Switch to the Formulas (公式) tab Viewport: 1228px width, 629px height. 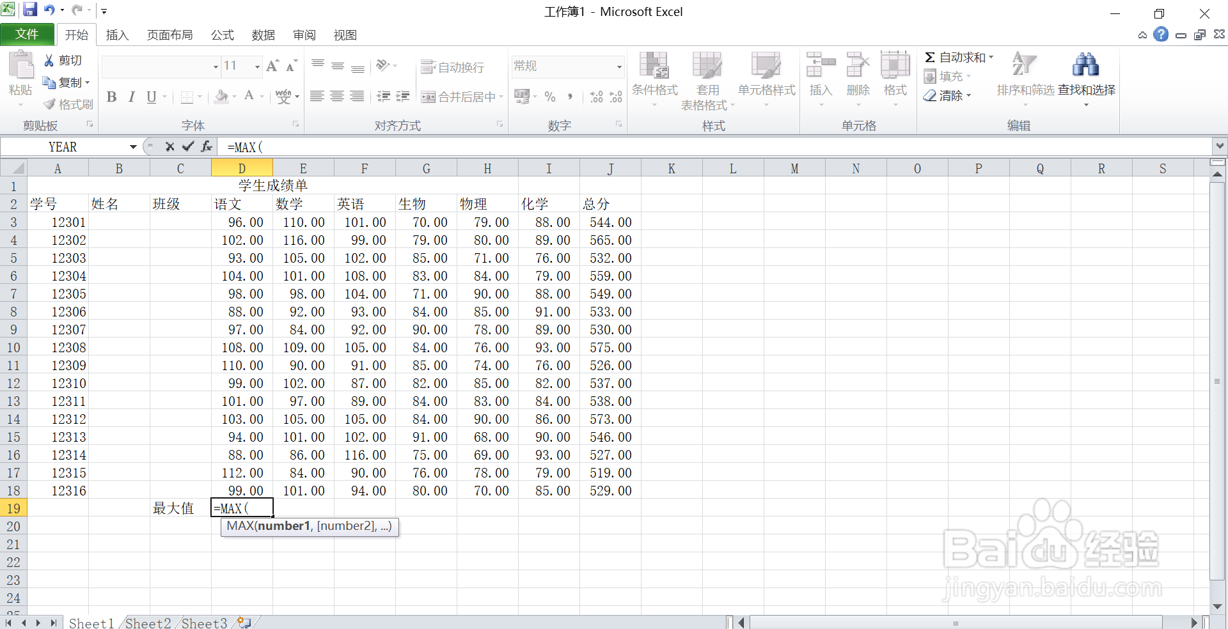click(x=223, y=35)
